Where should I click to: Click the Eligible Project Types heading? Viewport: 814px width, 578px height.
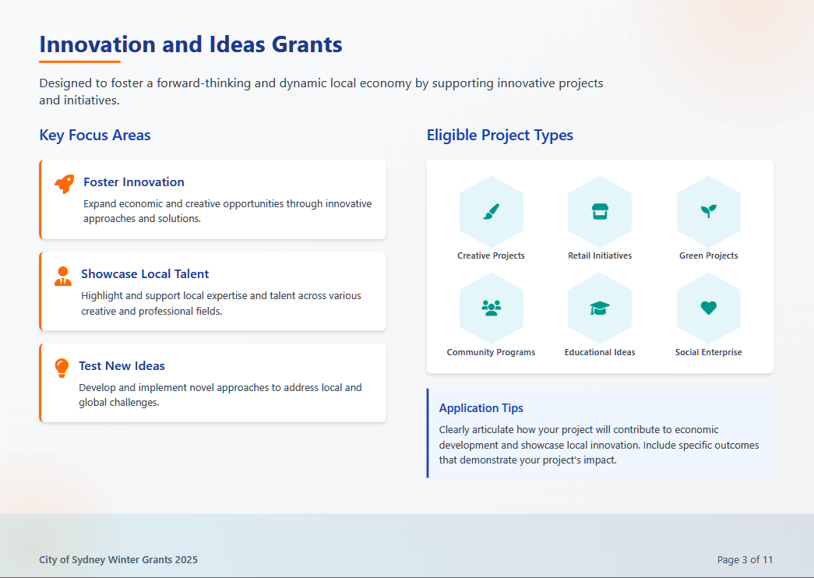point(499,136)
